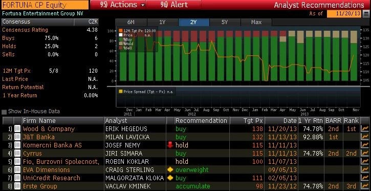The height and width of the screenshot is (191, 371).
Task: Open chart icon for Komercni Banka AS row
Action: pos(365,145)
